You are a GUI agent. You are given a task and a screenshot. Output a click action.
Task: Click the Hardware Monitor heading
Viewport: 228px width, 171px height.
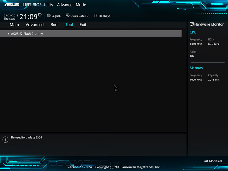point(209,24)
